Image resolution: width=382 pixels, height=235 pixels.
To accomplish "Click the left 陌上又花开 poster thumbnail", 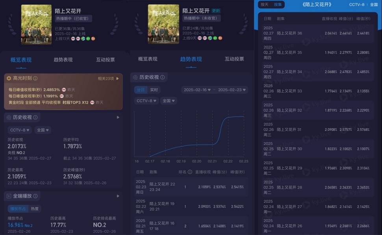I will coord(36,24).
